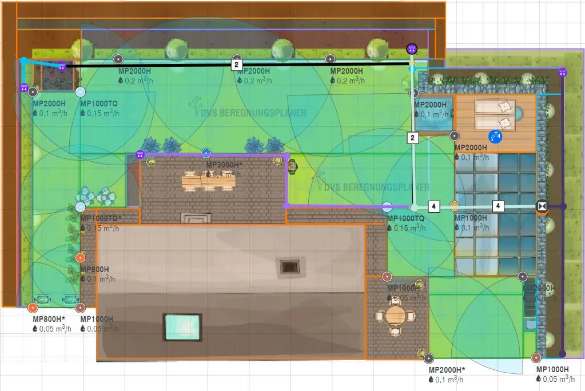585x391 pixels.
Task: Select the blue MP3000H* sprinkler node
Action: click(x=206, y=153)
